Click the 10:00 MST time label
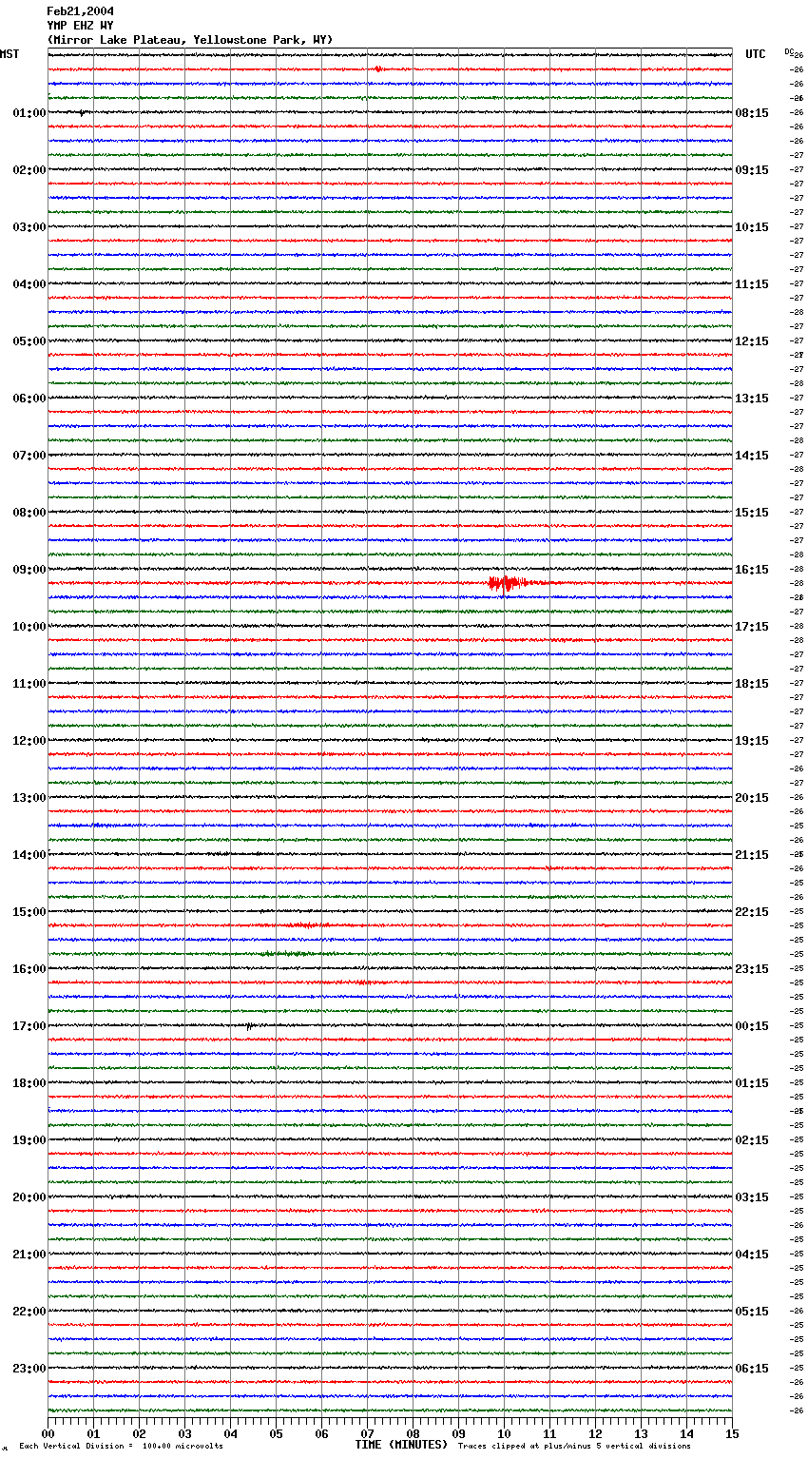The image size is (808, 1459). pyautogui.click(x=29, y=627)
